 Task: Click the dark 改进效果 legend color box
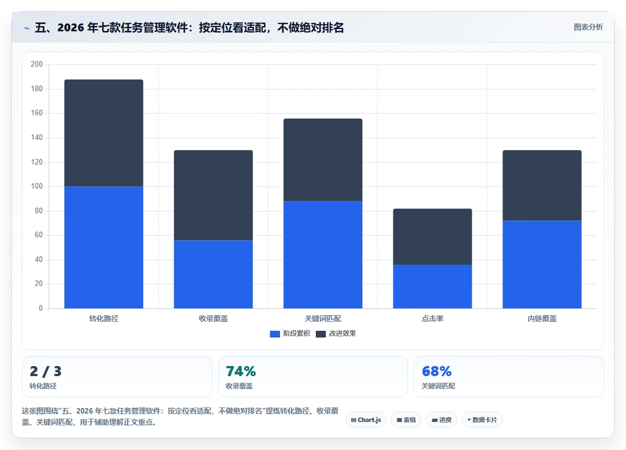(x=321, y=334)
